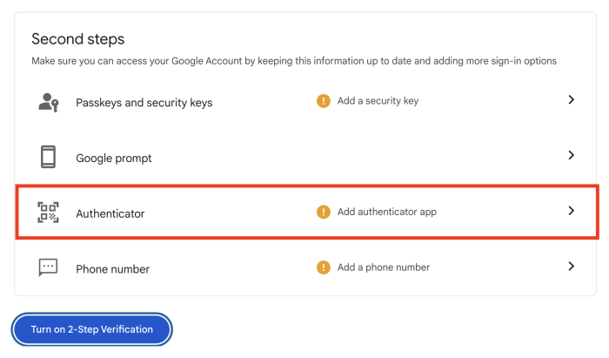Click the Add authenticator app text

pos(386,212)
